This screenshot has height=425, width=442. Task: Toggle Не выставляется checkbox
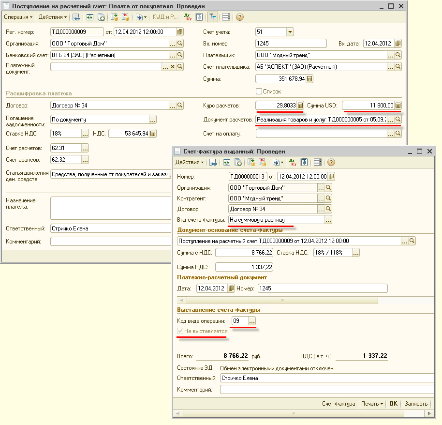coord(180,331)
